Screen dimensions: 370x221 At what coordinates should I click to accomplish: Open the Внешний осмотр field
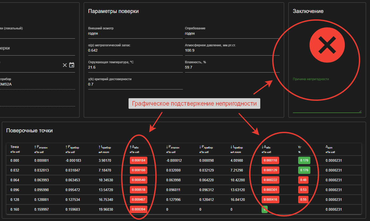coord(135,34)
